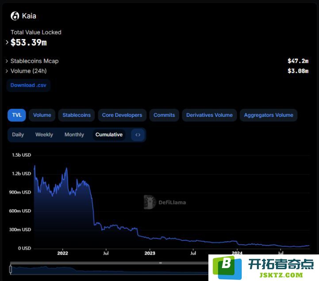Click the $53.39m TVL value
The width and height of the screenshot is (319, 281).
pos(29,42)
